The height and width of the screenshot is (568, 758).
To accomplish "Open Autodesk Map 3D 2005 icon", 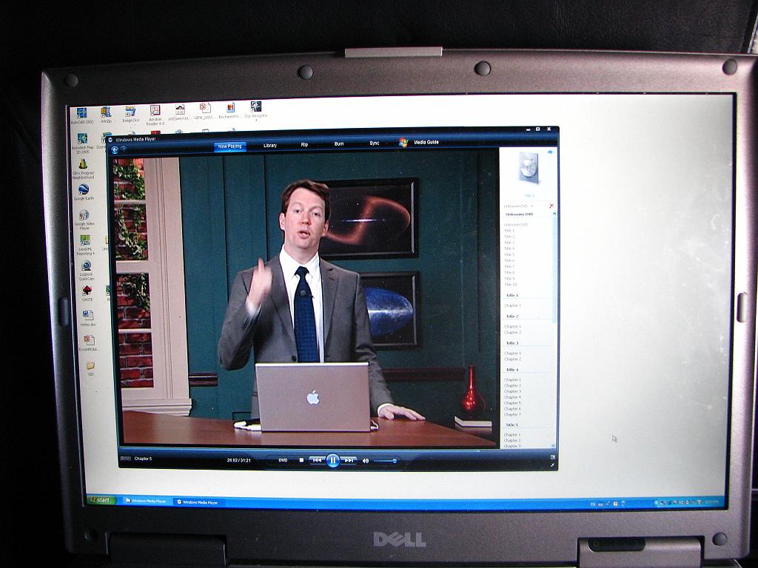I will click(x=83, y=143).
